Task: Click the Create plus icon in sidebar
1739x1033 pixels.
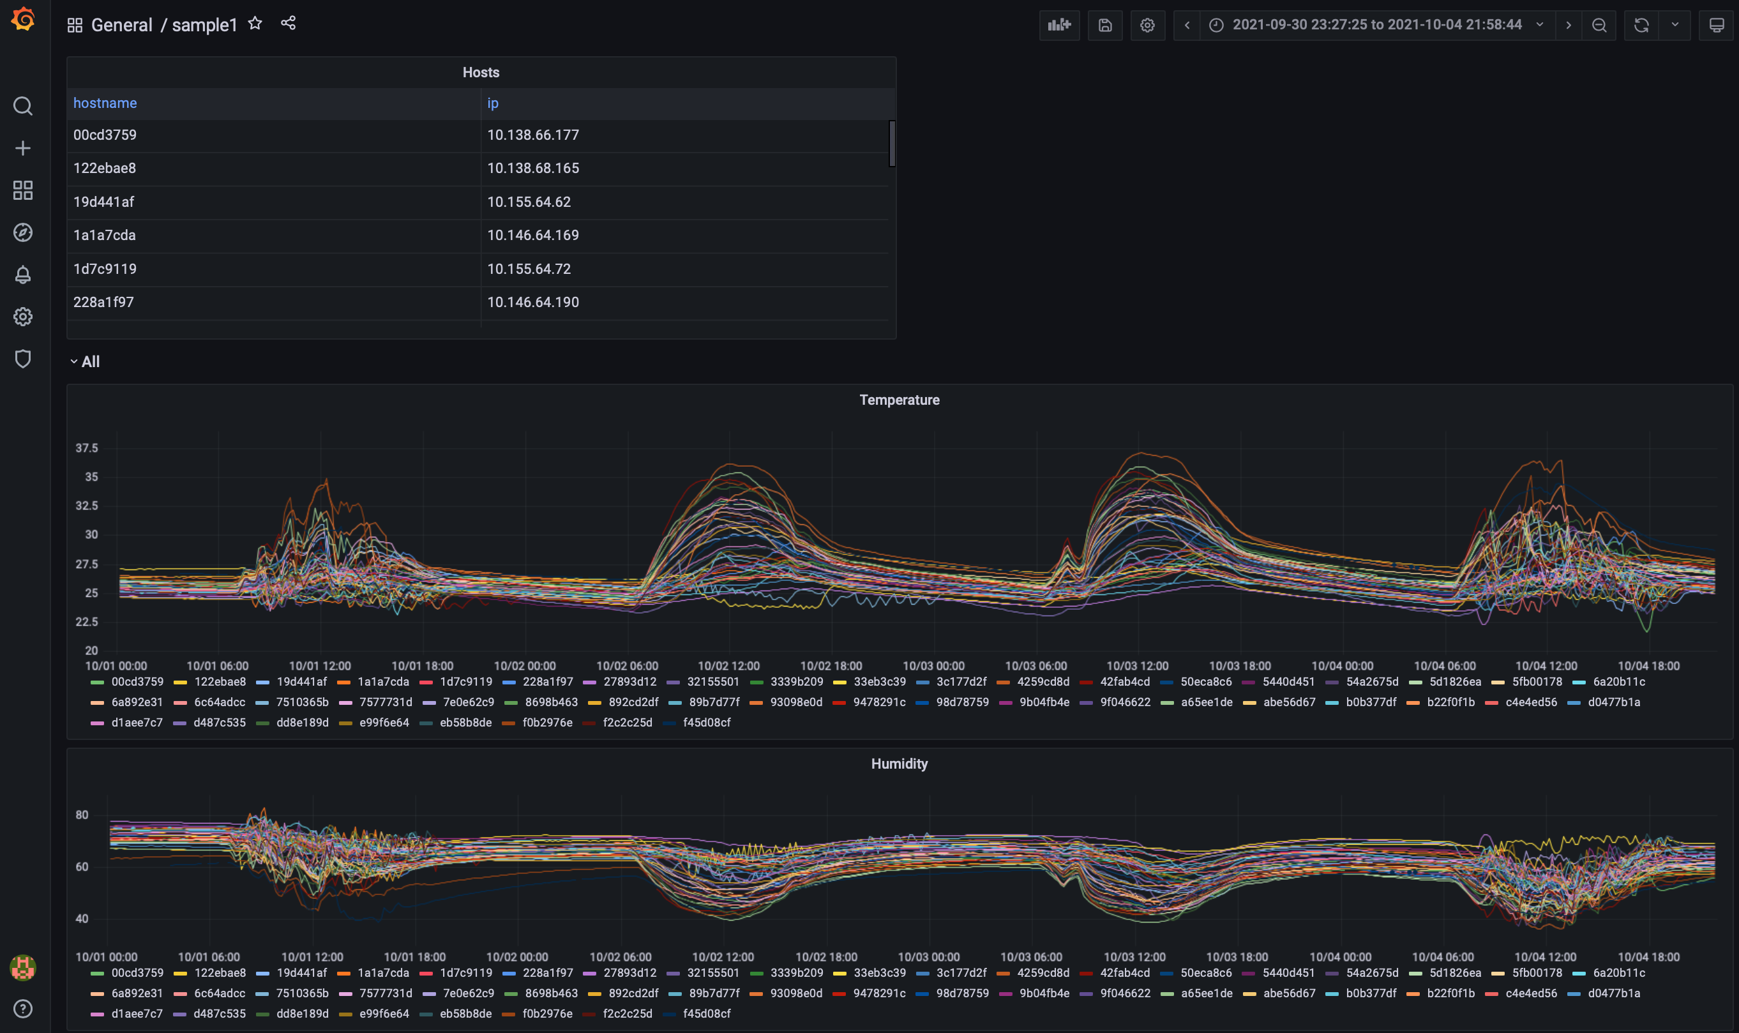Action: (x=23, y=148)
